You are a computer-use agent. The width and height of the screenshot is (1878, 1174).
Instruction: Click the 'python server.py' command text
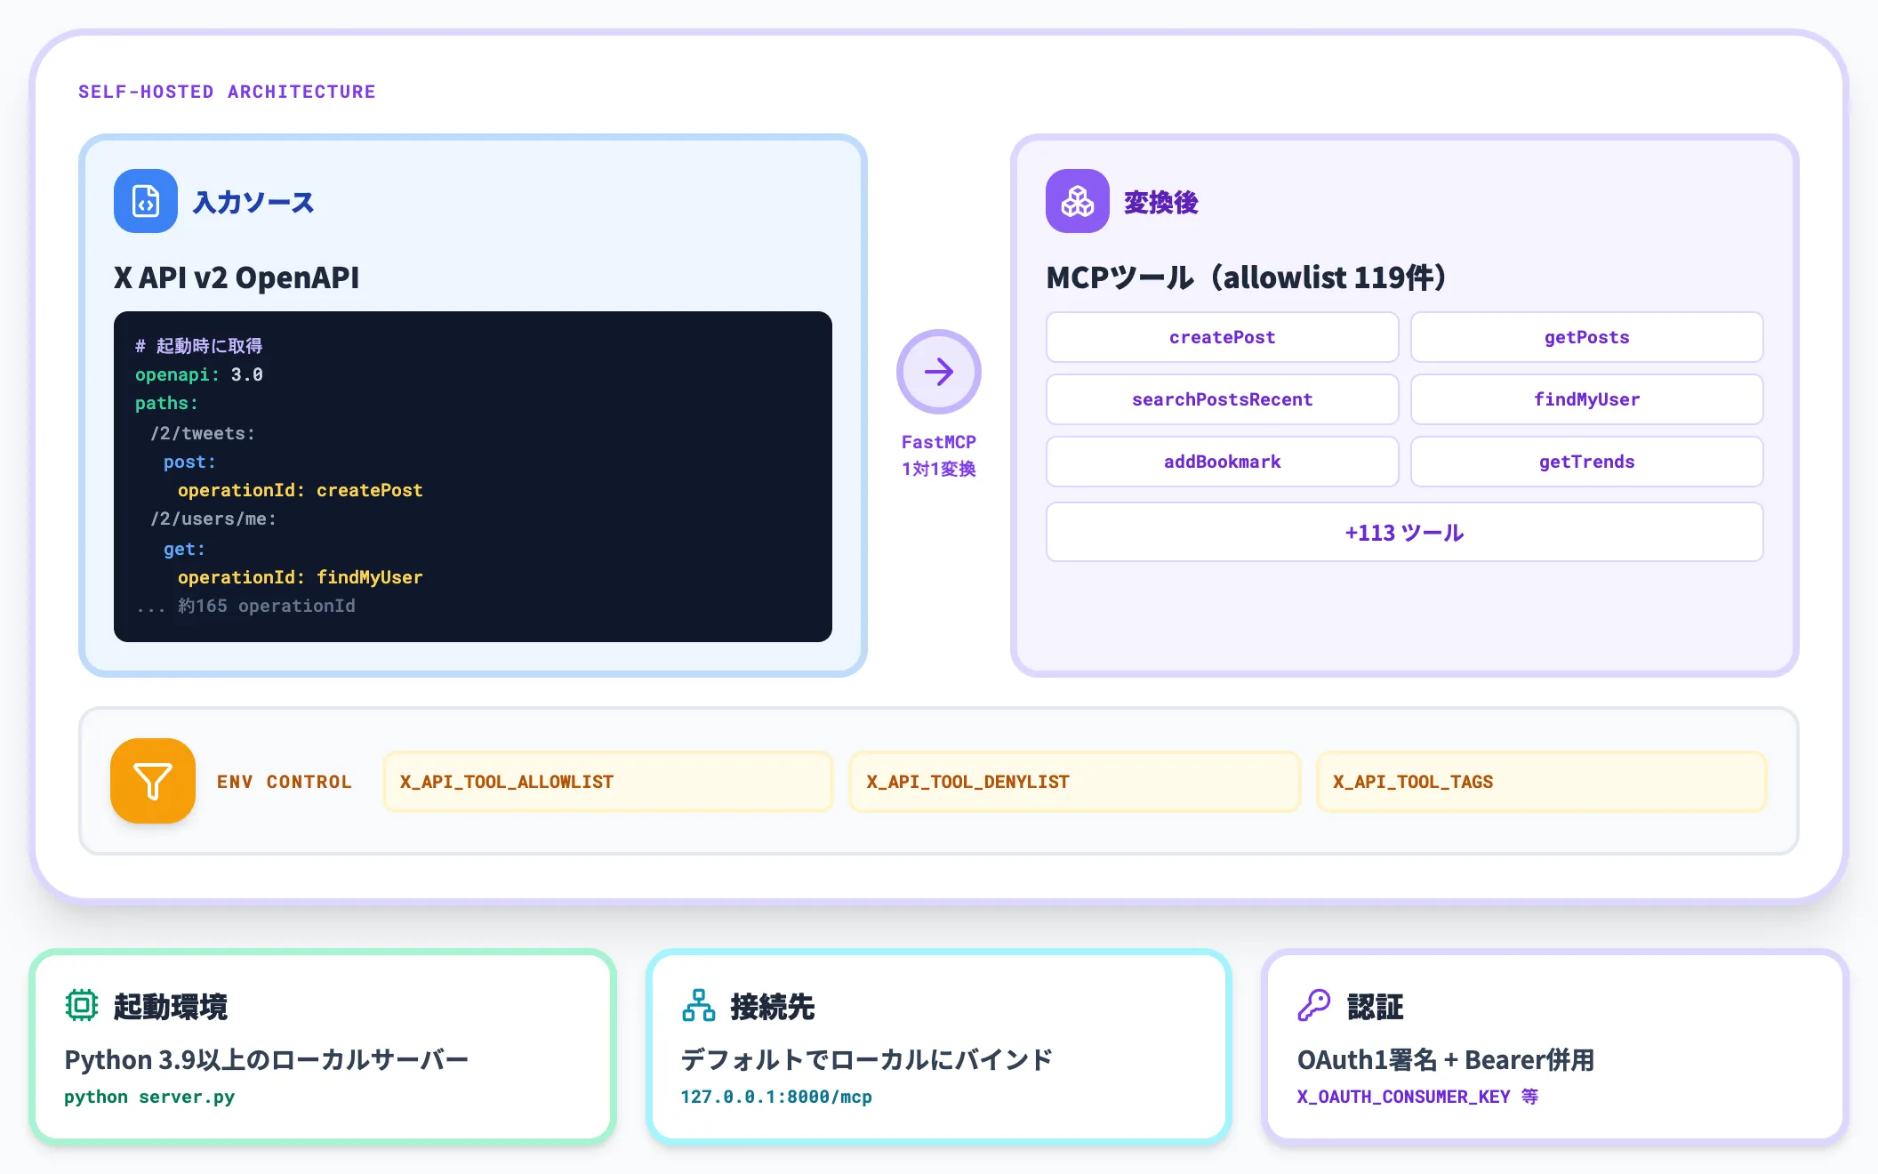pyautogui.click(x=149, y=1097)
